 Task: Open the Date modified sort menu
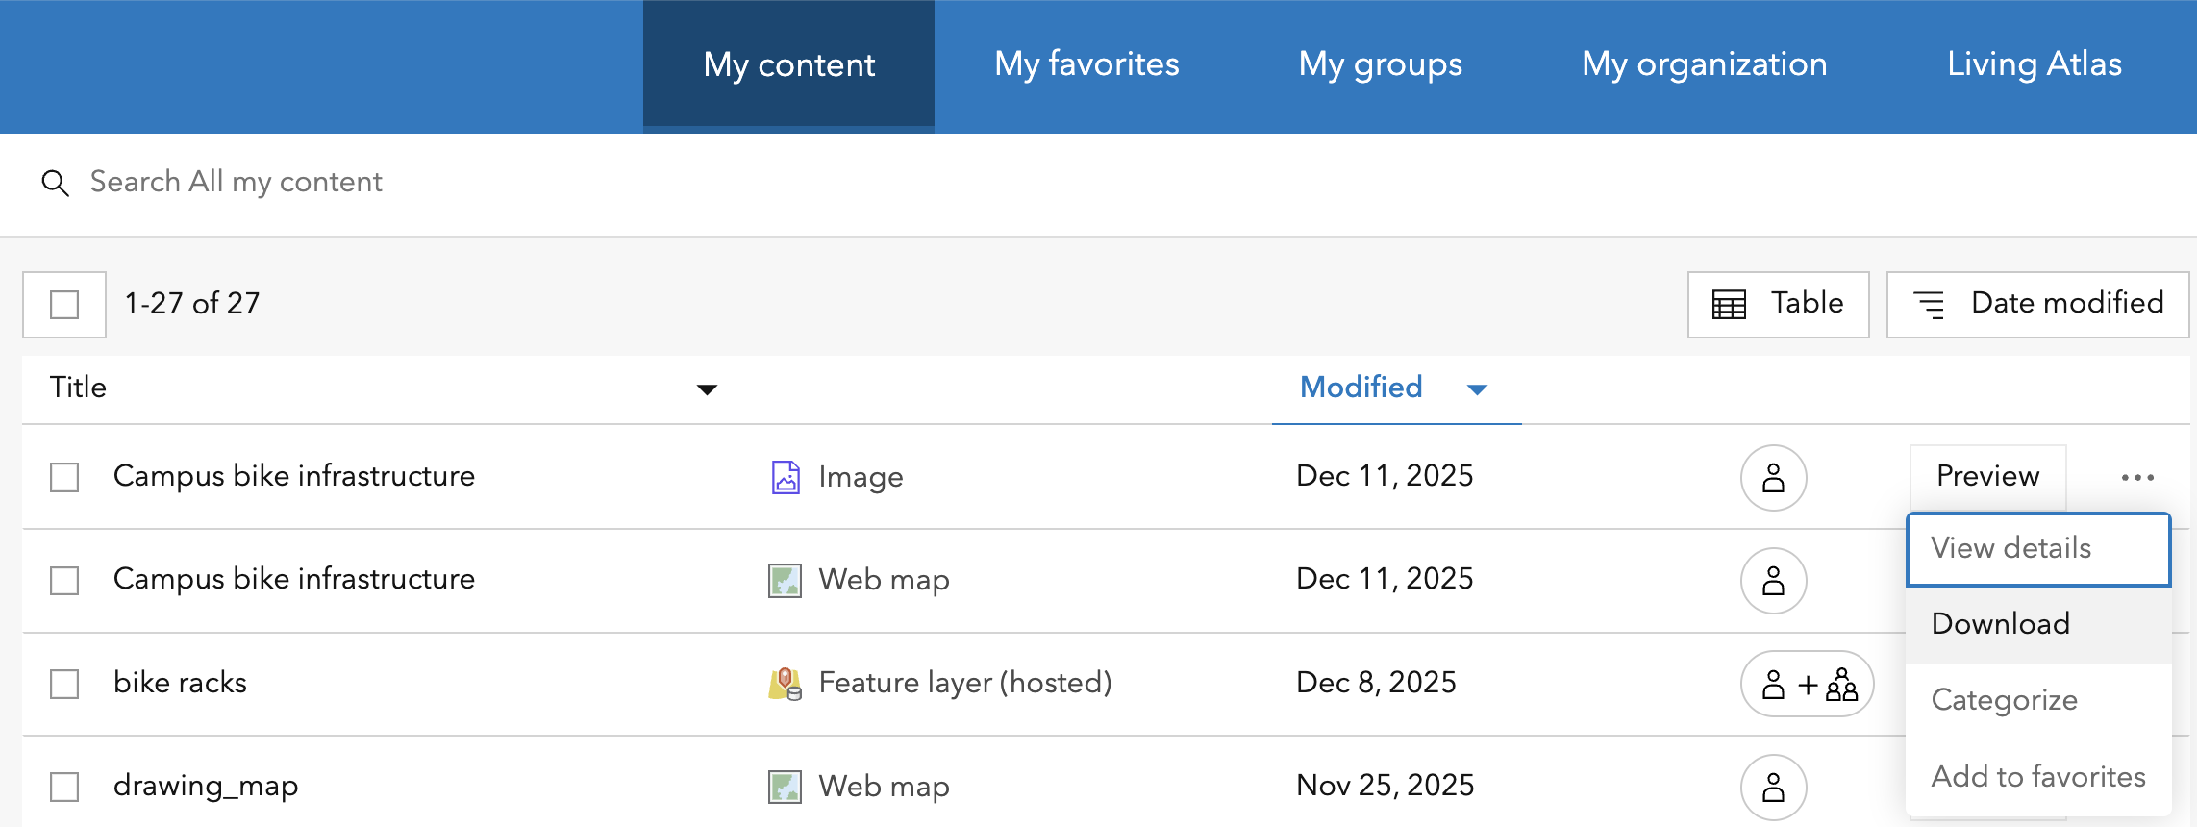[2037, 304]
